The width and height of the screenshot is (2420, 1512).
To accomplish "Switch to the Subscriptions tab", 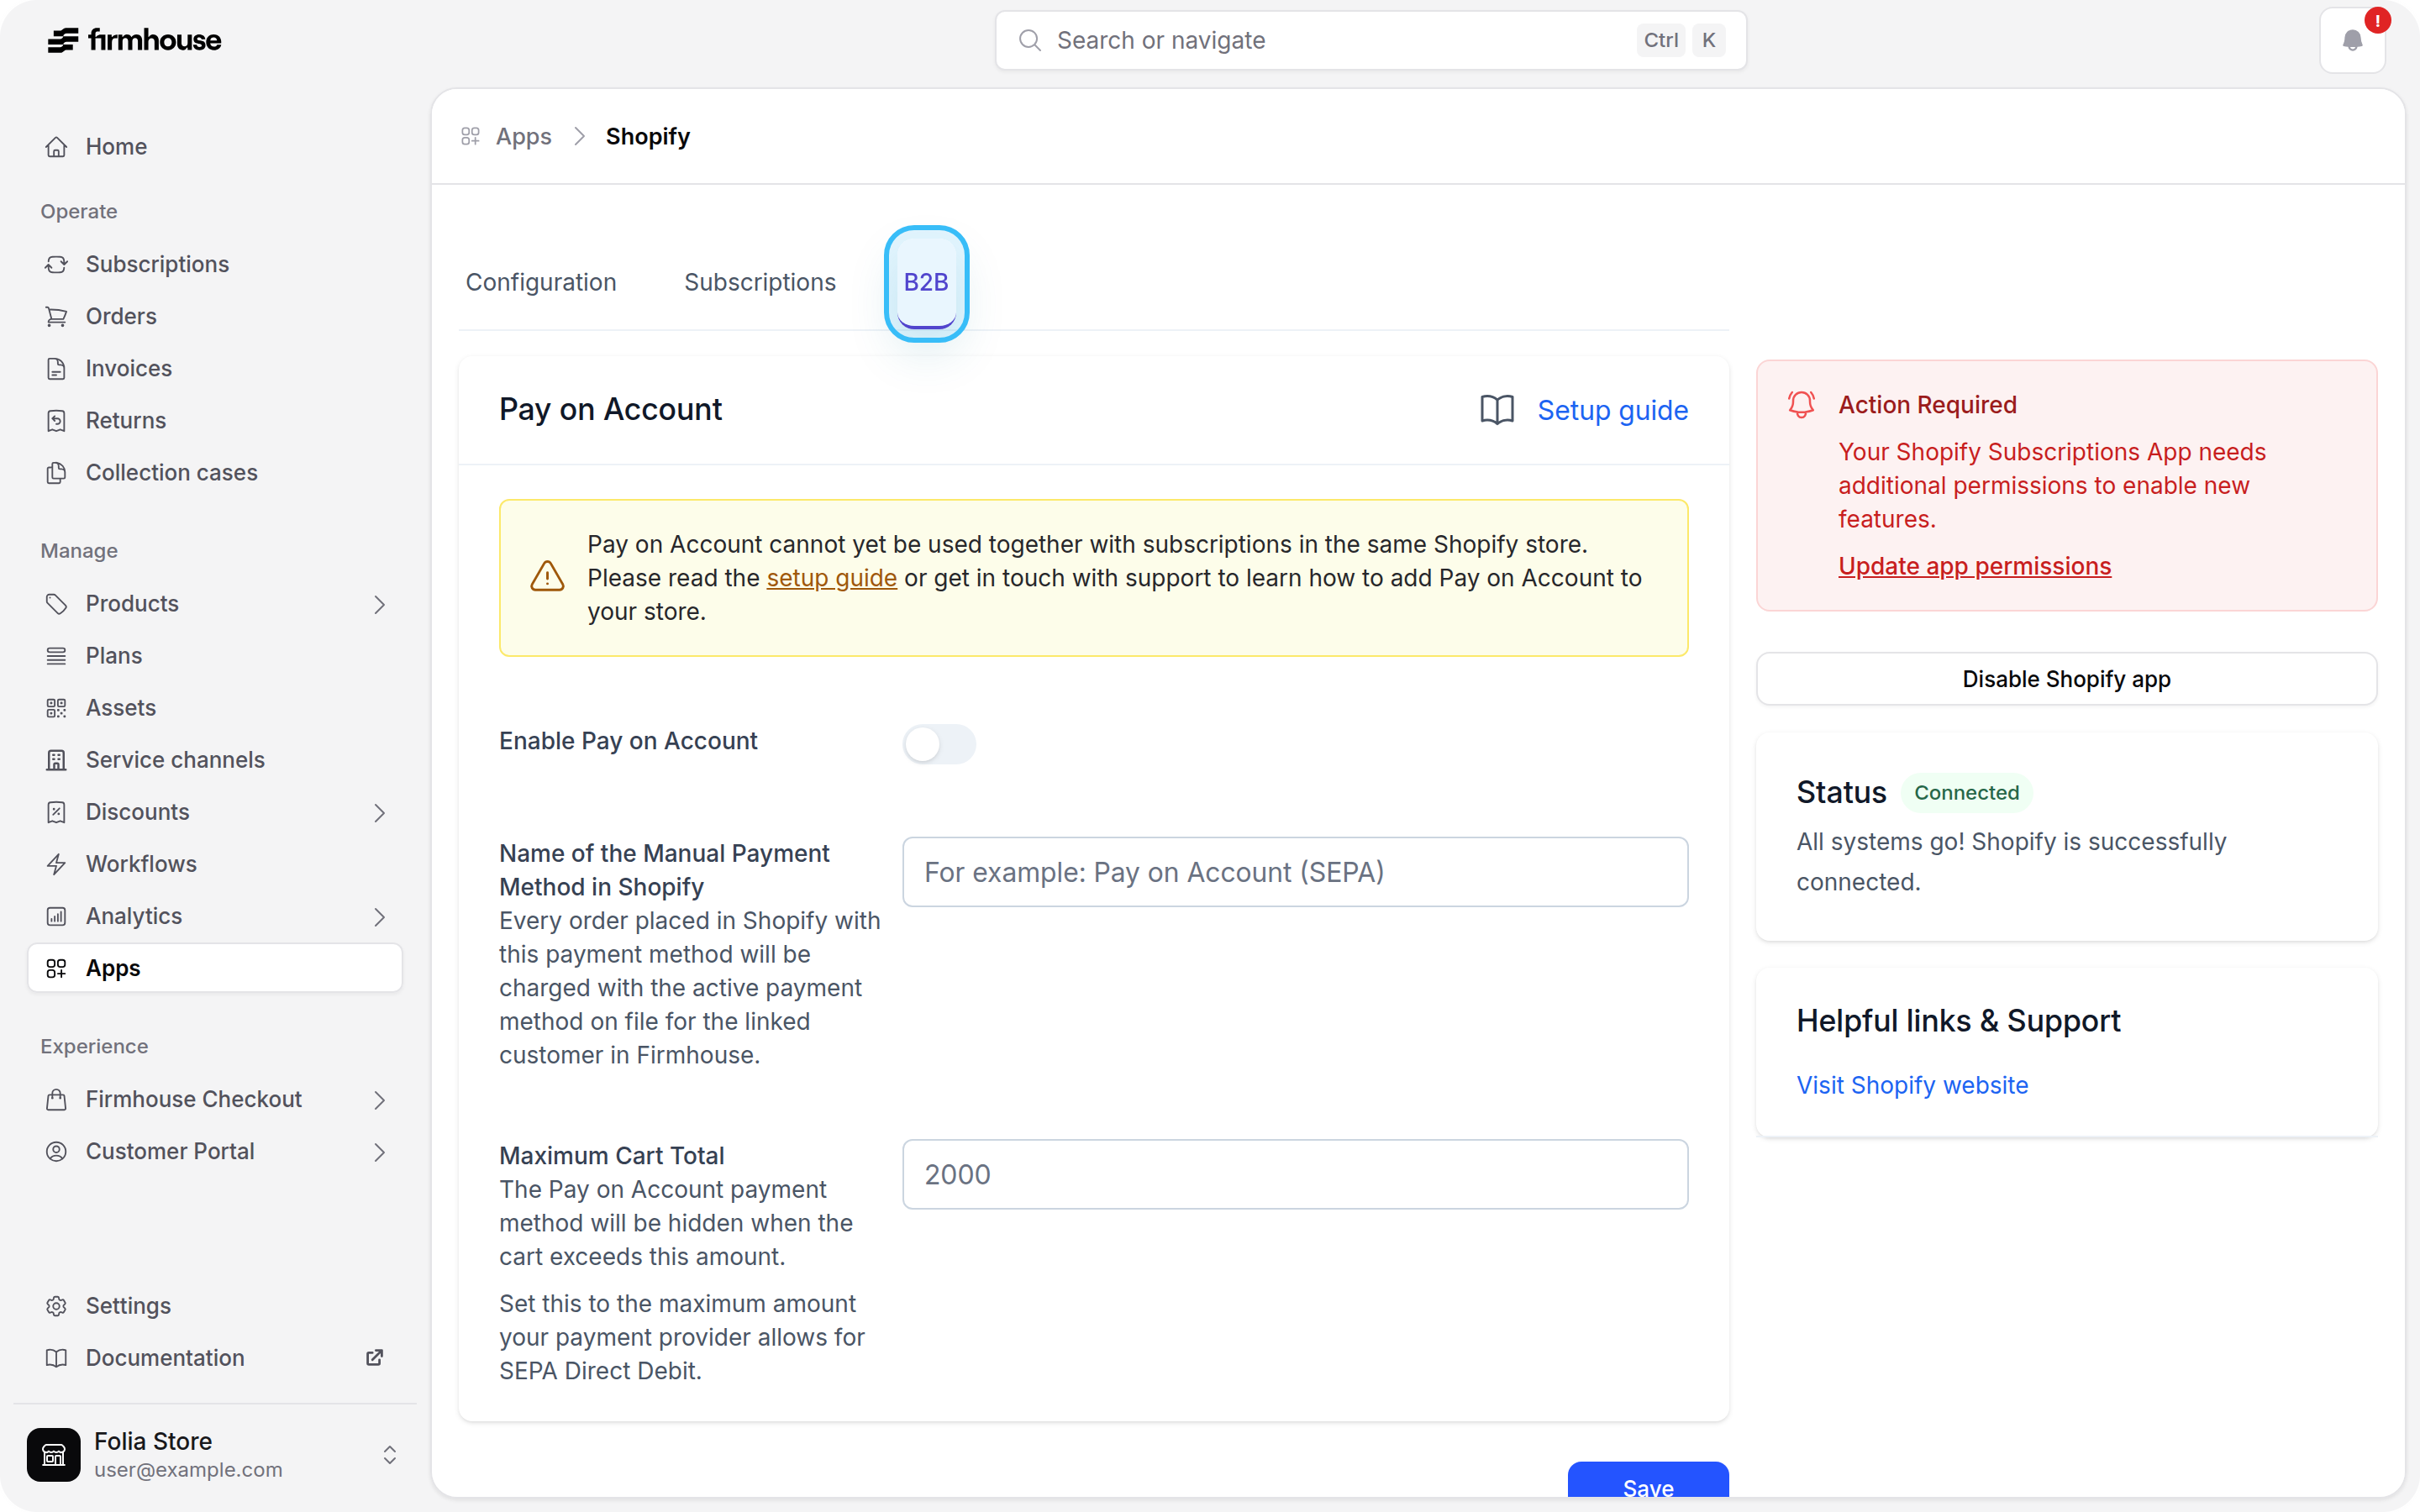I will click(760, 283).
